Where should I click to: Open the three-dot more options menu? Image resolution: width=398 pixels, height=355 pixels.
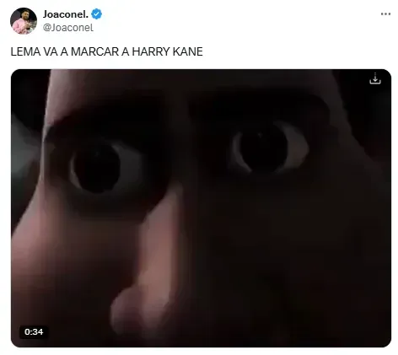coord(385,13)
